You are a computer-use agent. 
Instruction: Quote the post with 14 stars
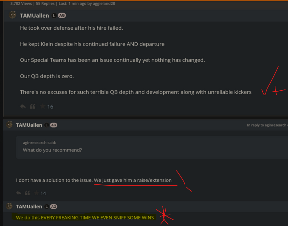coord(27,193)
